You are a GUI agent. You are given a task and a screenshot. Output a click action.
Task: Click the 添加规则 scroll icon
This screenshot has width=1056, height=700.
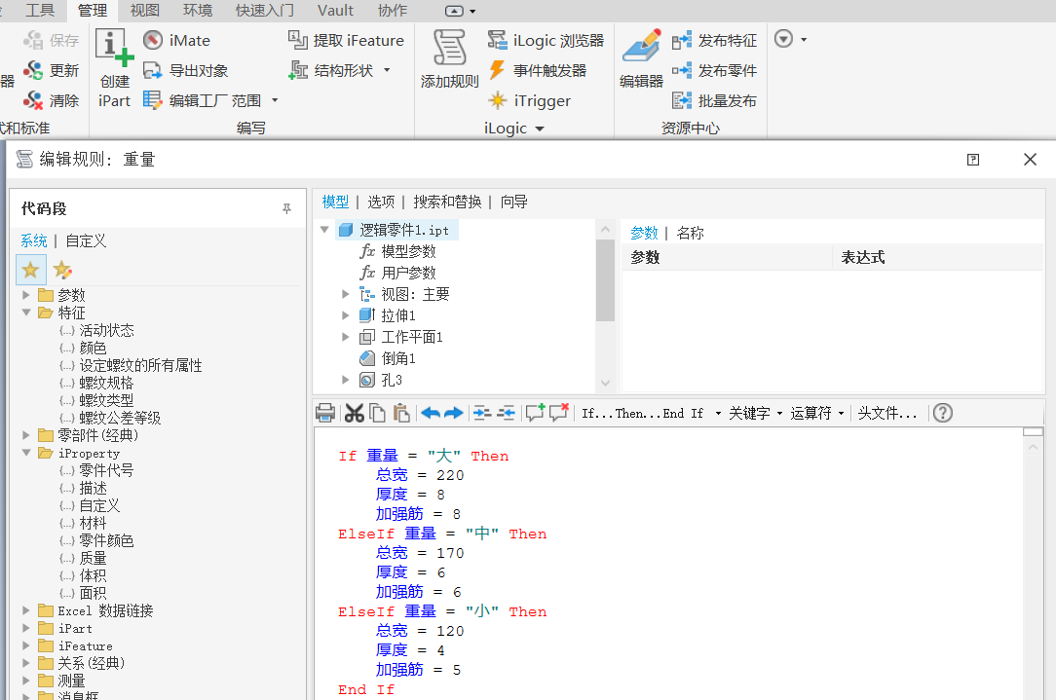449,48
